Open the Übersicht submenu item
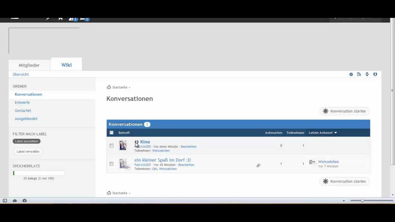 [21, 74]
